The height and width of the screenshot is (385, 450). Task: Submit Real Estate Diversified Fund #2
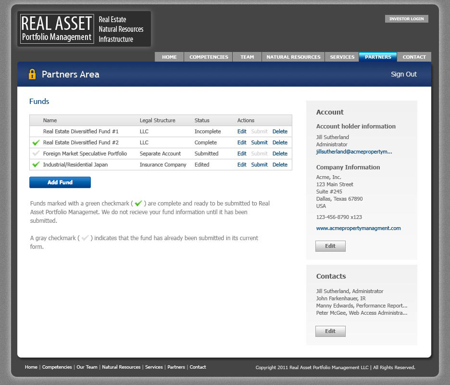pyautogui.click(x=259, y=142)
